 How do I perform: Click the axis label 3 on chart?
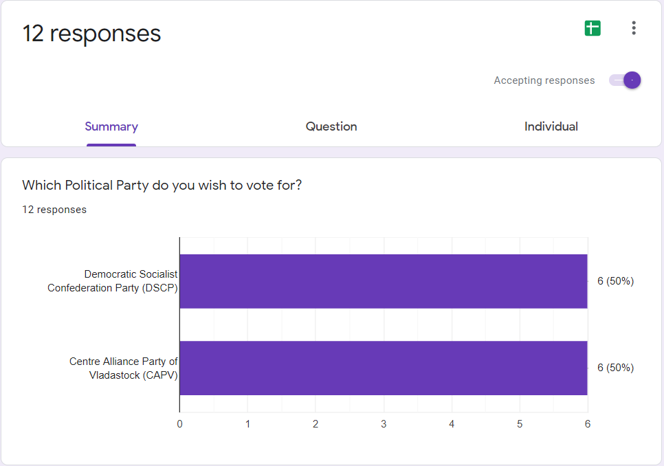click(384, 424)
